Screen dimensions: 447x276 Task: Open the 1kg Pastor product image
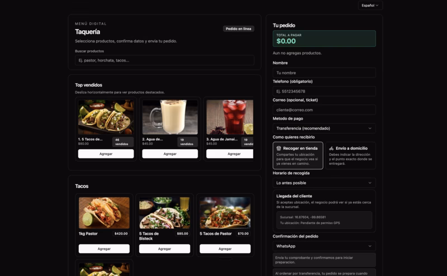point(104,213)
